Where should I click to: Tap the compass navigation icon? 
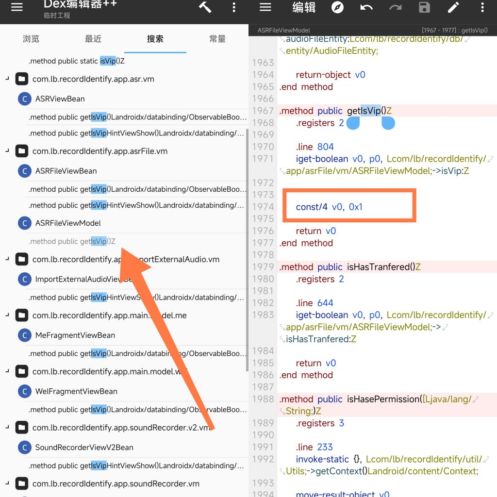(x=337, y=7)
